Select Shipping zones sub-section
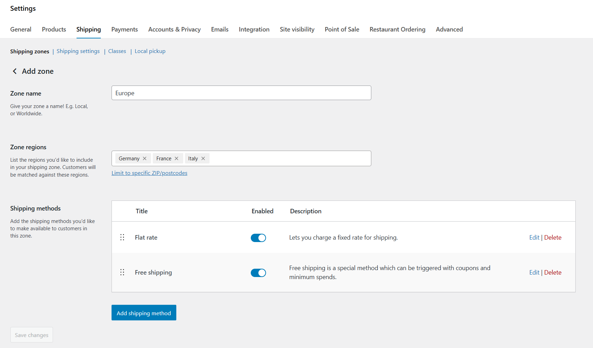Image resolution: width=593 pixels, height=348 pixels. click(30, 51)
